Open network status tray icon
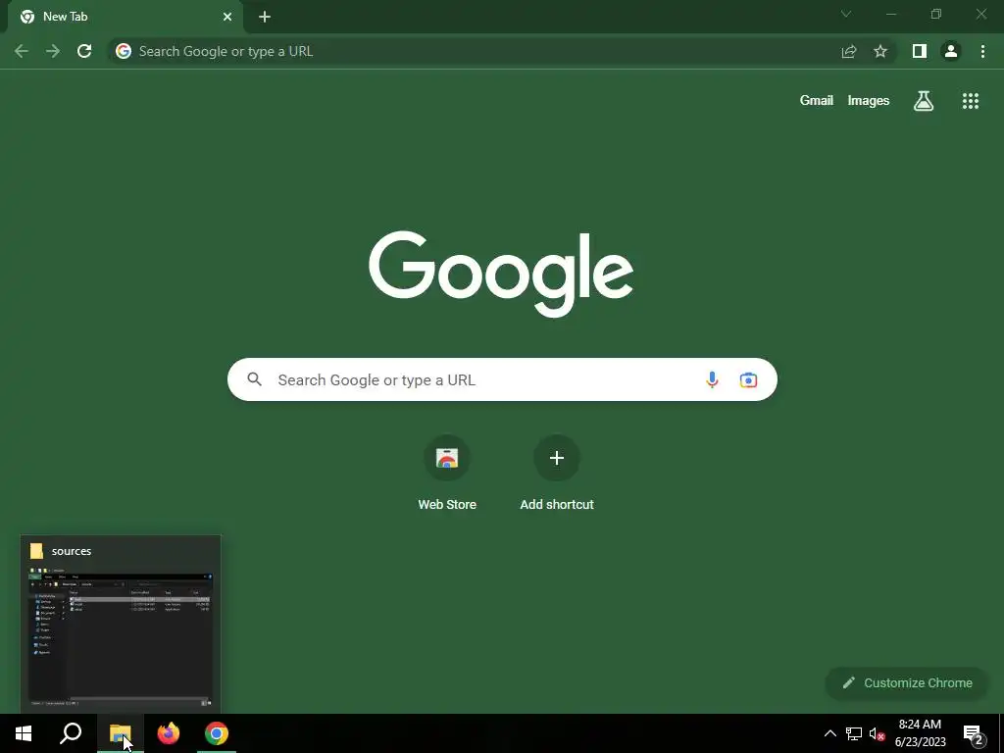This screenshot has height=753, width=1004. [854, 733]
